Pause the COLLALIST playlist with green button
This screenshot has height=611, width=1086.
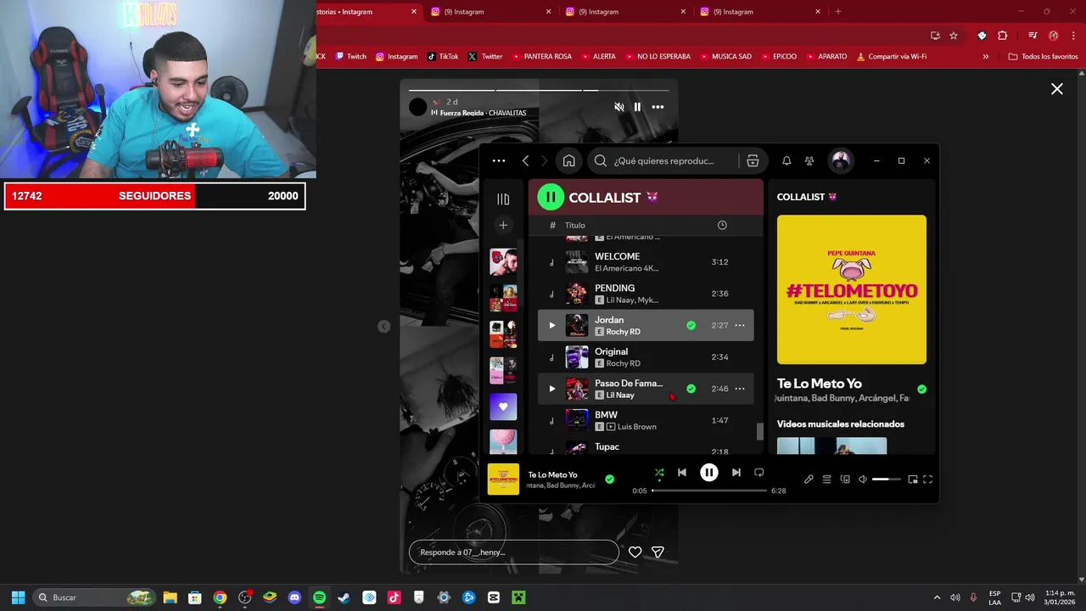[x=551, y=198]
